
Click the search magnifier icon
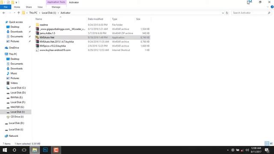[x=269, y=13]
